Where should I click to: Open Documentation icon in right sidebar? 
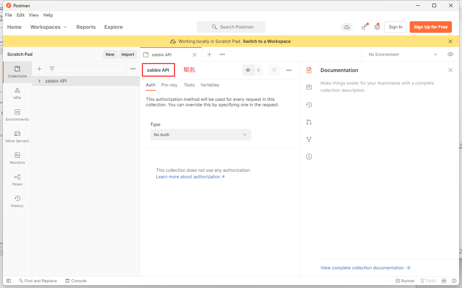pos(309,70)
